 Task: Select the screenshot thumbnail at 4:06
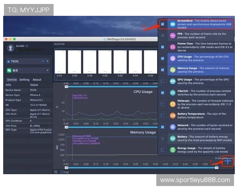[x=150, y=62]
